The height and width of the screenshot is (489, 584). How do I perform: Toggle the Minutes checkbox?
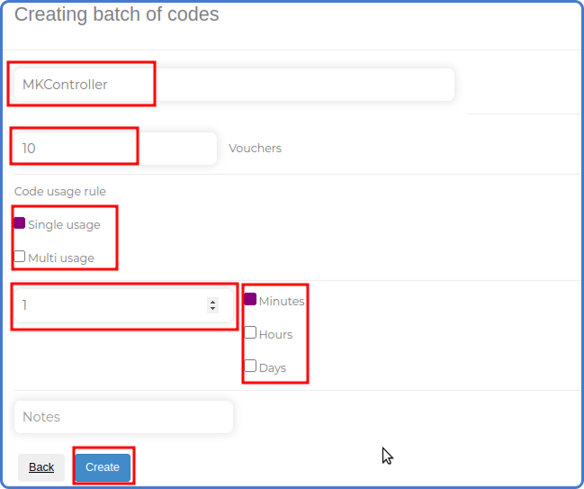[250, 299]
